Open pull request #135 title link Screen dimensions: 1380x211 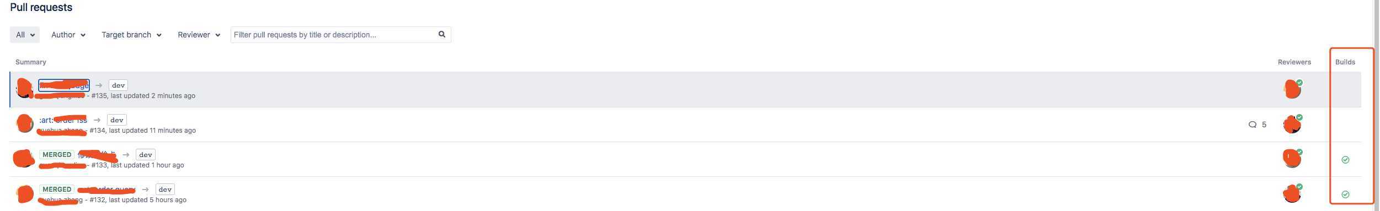click(63, 85)
